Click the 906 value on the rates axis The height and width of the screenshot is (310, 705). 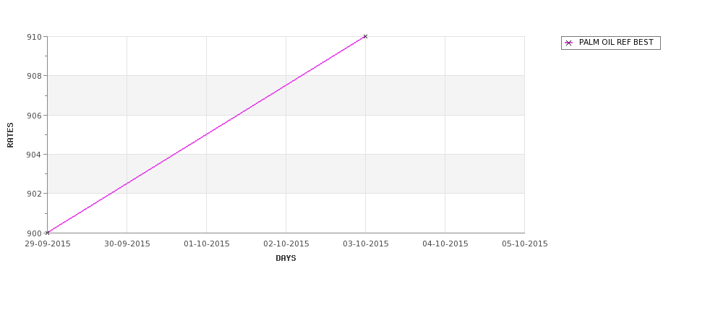pyautogui.click(x=35, y=116)
